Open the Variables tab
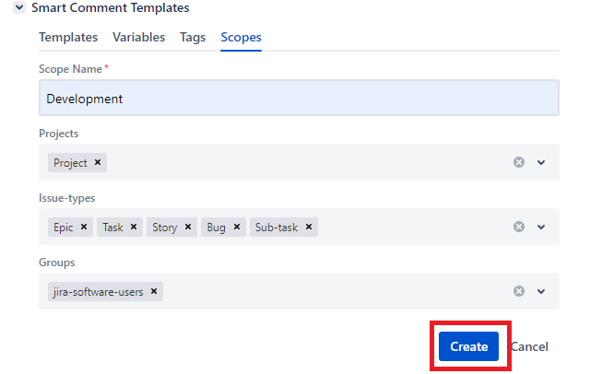This screenshot has height=374, width=602. pos(138,38)
